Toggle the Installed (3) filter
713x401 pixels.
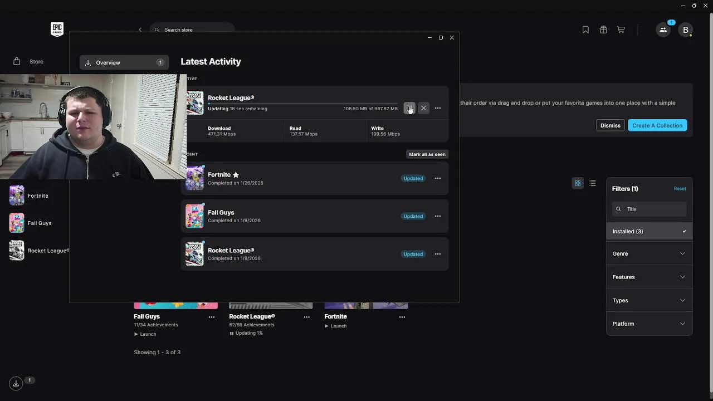pyautogui.click(x=649, y=231)
